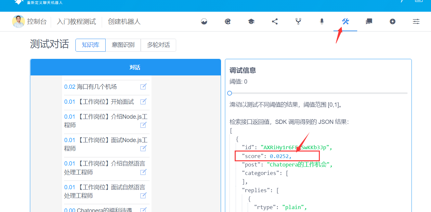Click the rtype value "plain"
Image resolution: width=431 pixels, height=212 pixels.
click(293, 207)
